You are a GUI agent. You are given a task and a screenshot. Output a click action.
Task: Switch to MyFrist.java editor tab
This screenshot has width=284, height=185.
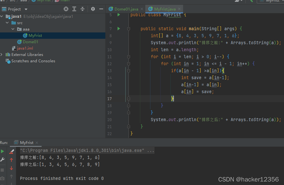[x=165, y=9]
